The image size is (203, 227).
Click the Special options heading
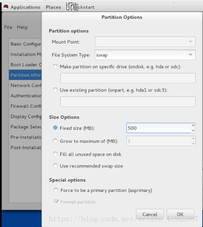coord(67,180)
